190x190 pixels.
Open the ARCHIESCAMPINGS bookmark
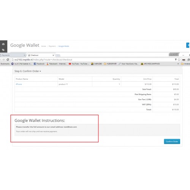pyautogui.click(x=150, y=64)
